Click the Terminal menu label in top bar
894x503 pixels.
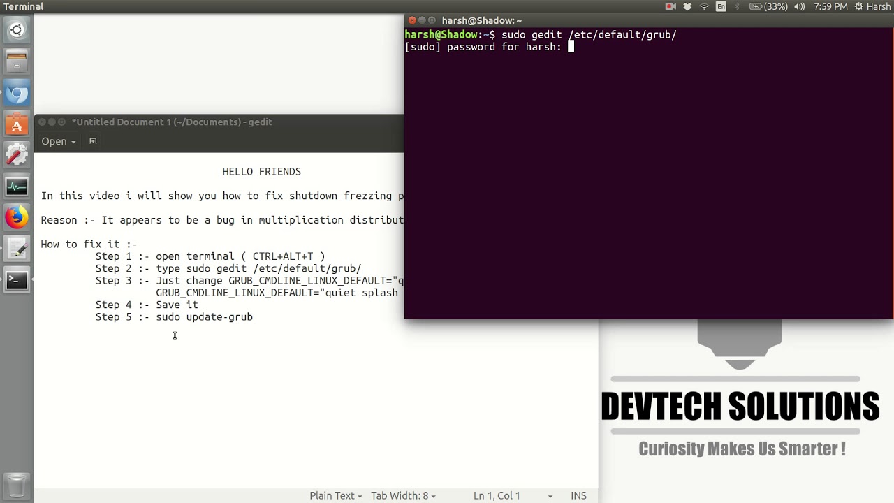[24, 6]
